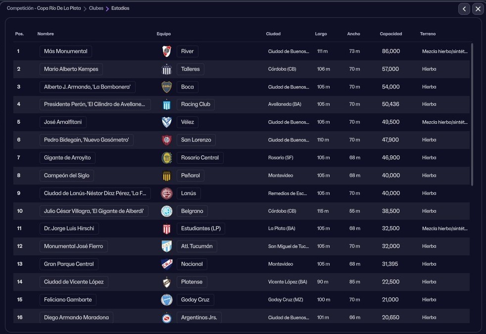The width and height of the screenshot is (486, 334).
Task: Click the Racing Club badge icon
Action: [167, 105]
